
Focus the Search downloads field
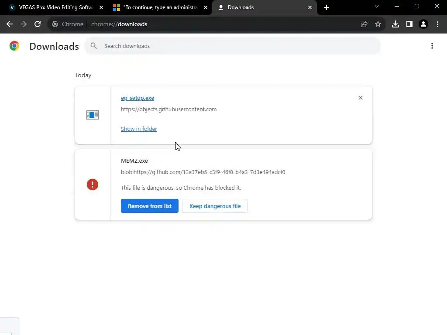pos(232,46)
